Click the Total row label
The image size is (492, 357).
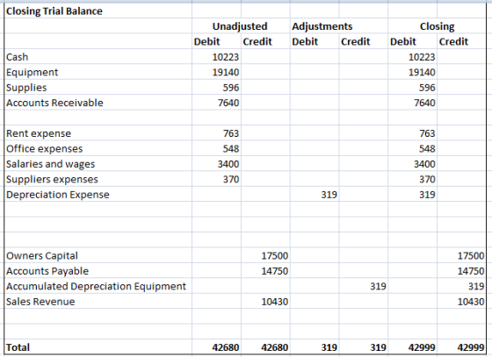(18, 347)
